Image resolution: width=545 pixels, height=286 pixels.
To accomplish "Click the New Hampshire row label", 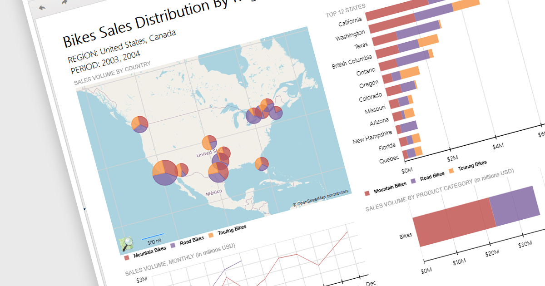I will (372, 138).
